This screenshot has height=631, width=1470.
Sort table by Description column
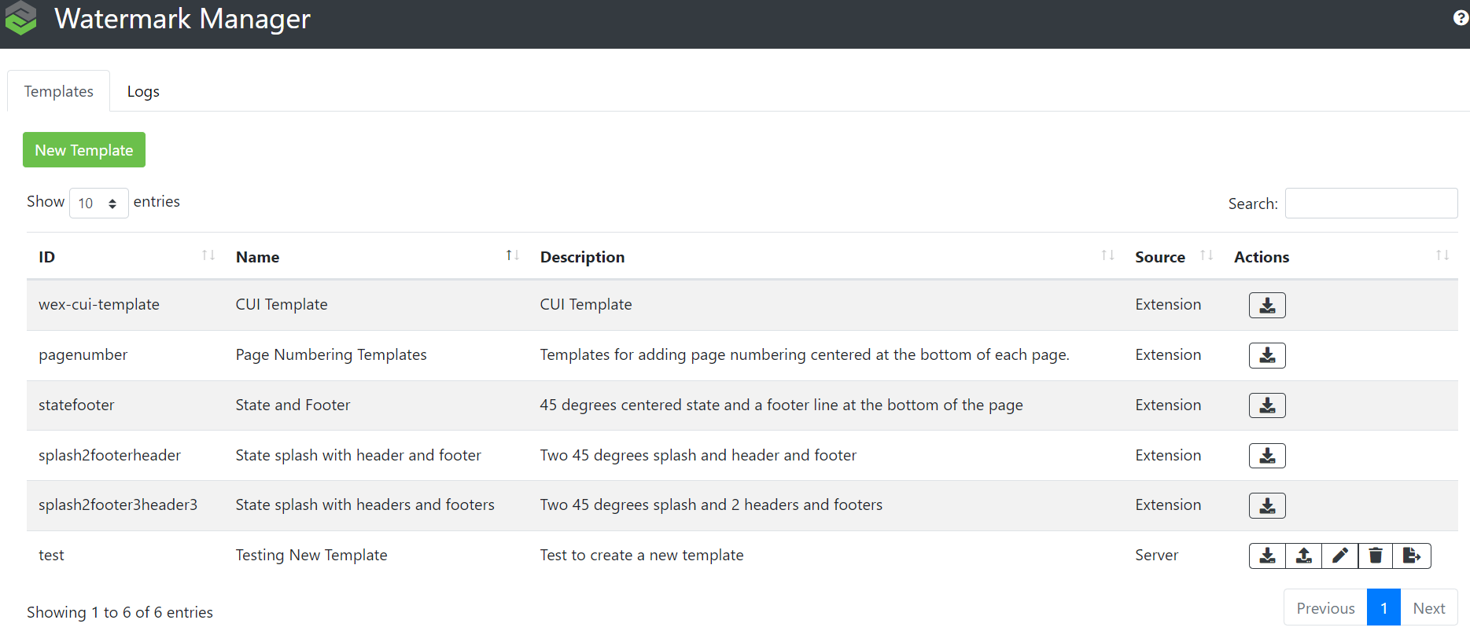click(x=826, y=256)
